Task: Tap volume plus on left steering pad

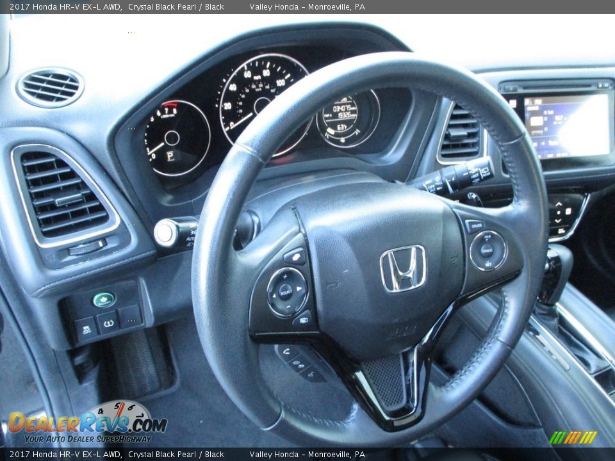Action: 285,277
